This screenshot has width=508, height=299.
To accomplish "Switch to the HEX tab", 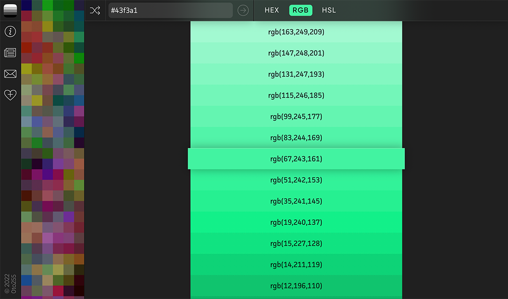I will point(271,10).
